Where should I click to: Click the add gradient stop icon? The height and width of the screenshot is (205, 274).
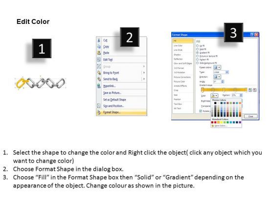250,90
